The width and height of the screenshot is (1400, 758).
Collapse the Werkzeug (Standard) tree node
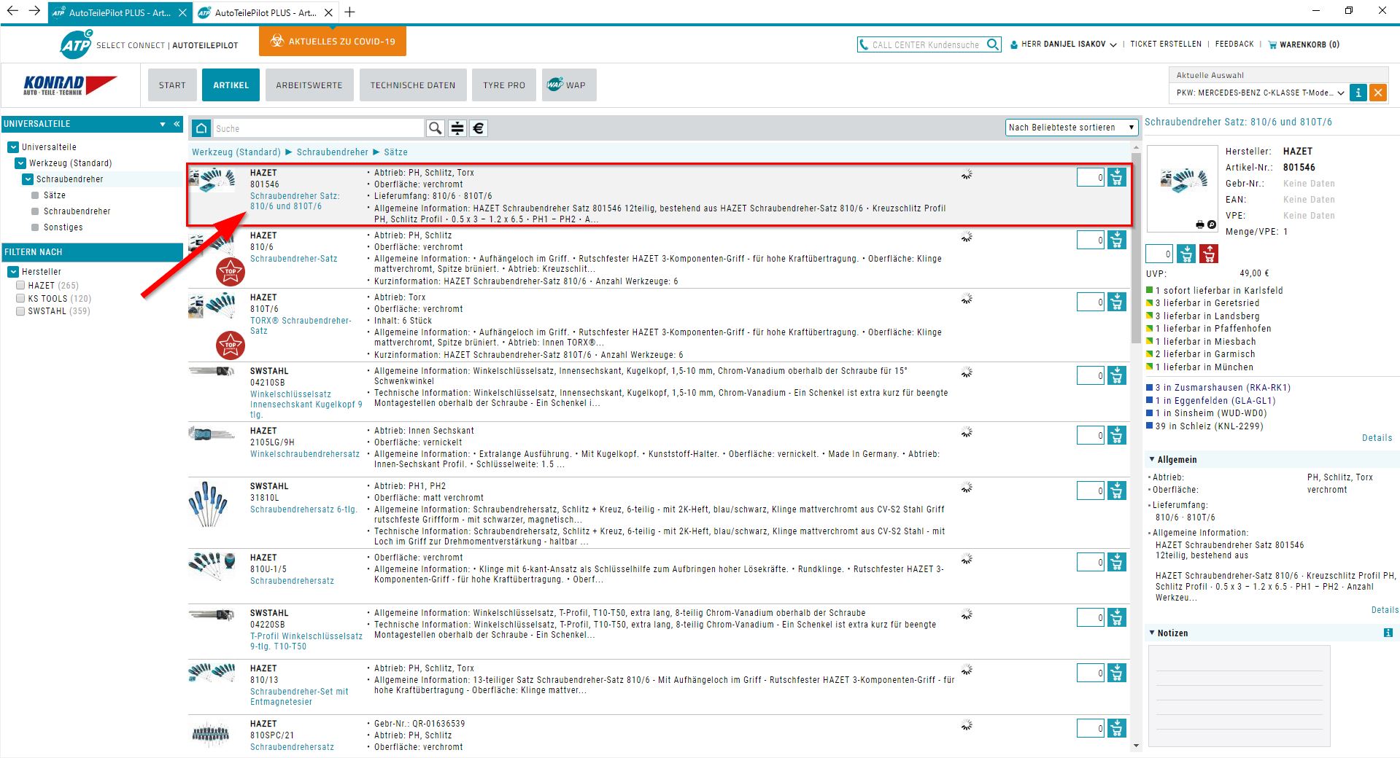click(x=20, y=163)
